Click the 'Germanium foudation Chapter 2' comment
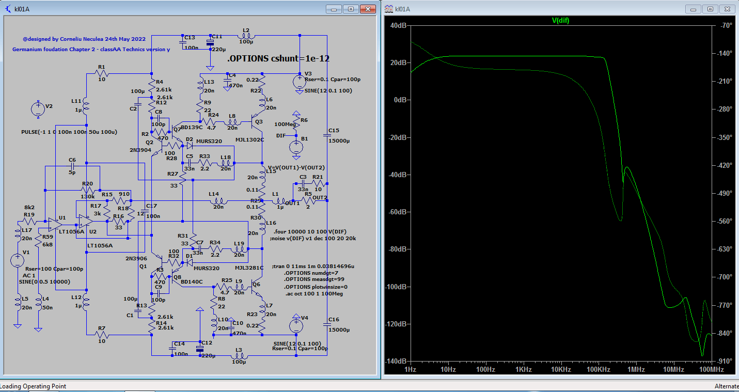The image size is (739, 392). [x=91, y=50]
